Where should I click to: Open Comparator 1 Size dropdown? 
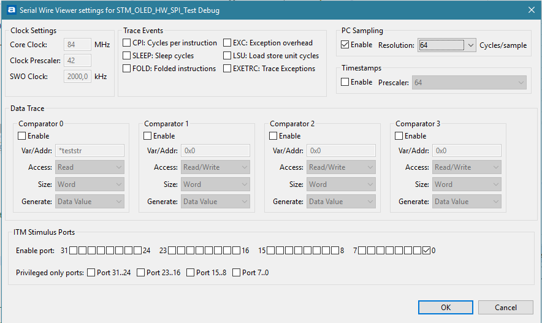[x=215, y=184]
